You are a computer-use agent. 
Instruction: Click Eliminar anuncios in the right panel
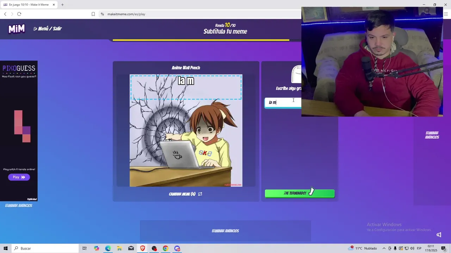click(432, 135)
